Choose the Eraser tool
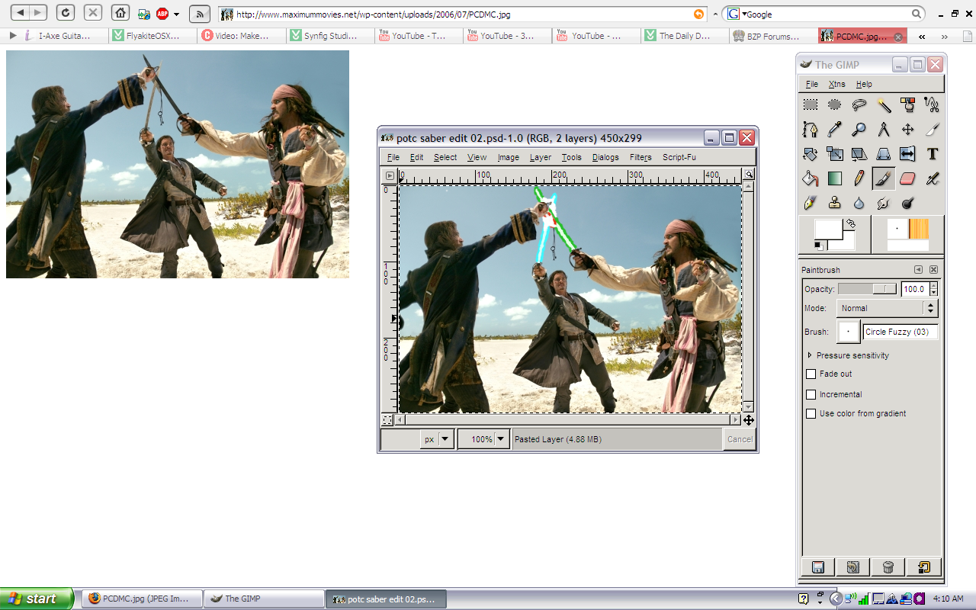This screenshot has height=610, width=976. click(x=907, y=178)
